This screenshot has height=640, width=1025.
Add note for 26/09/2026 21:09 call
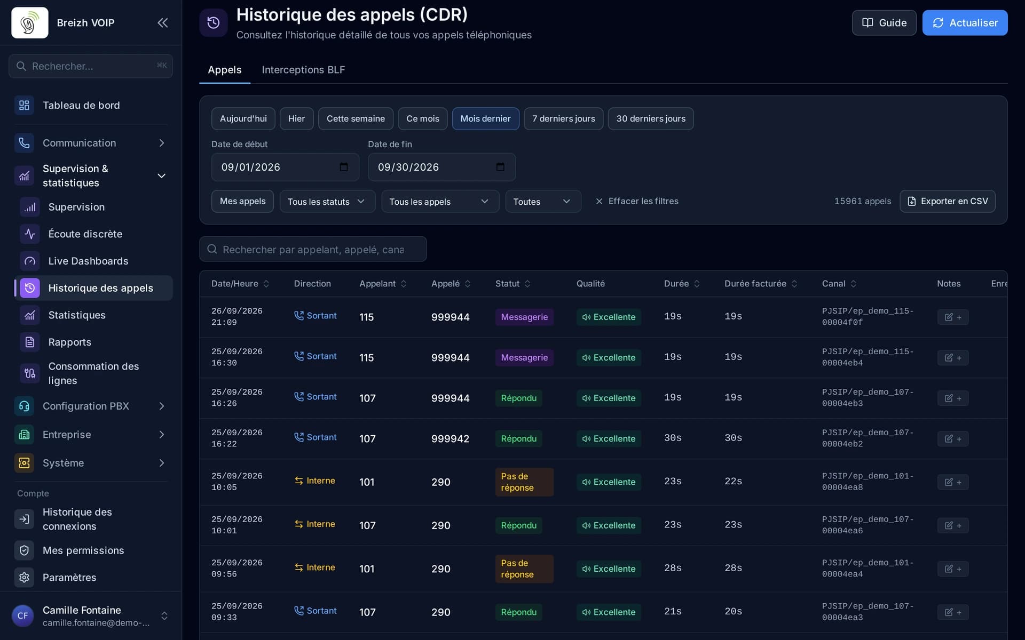tap(952, 317)
